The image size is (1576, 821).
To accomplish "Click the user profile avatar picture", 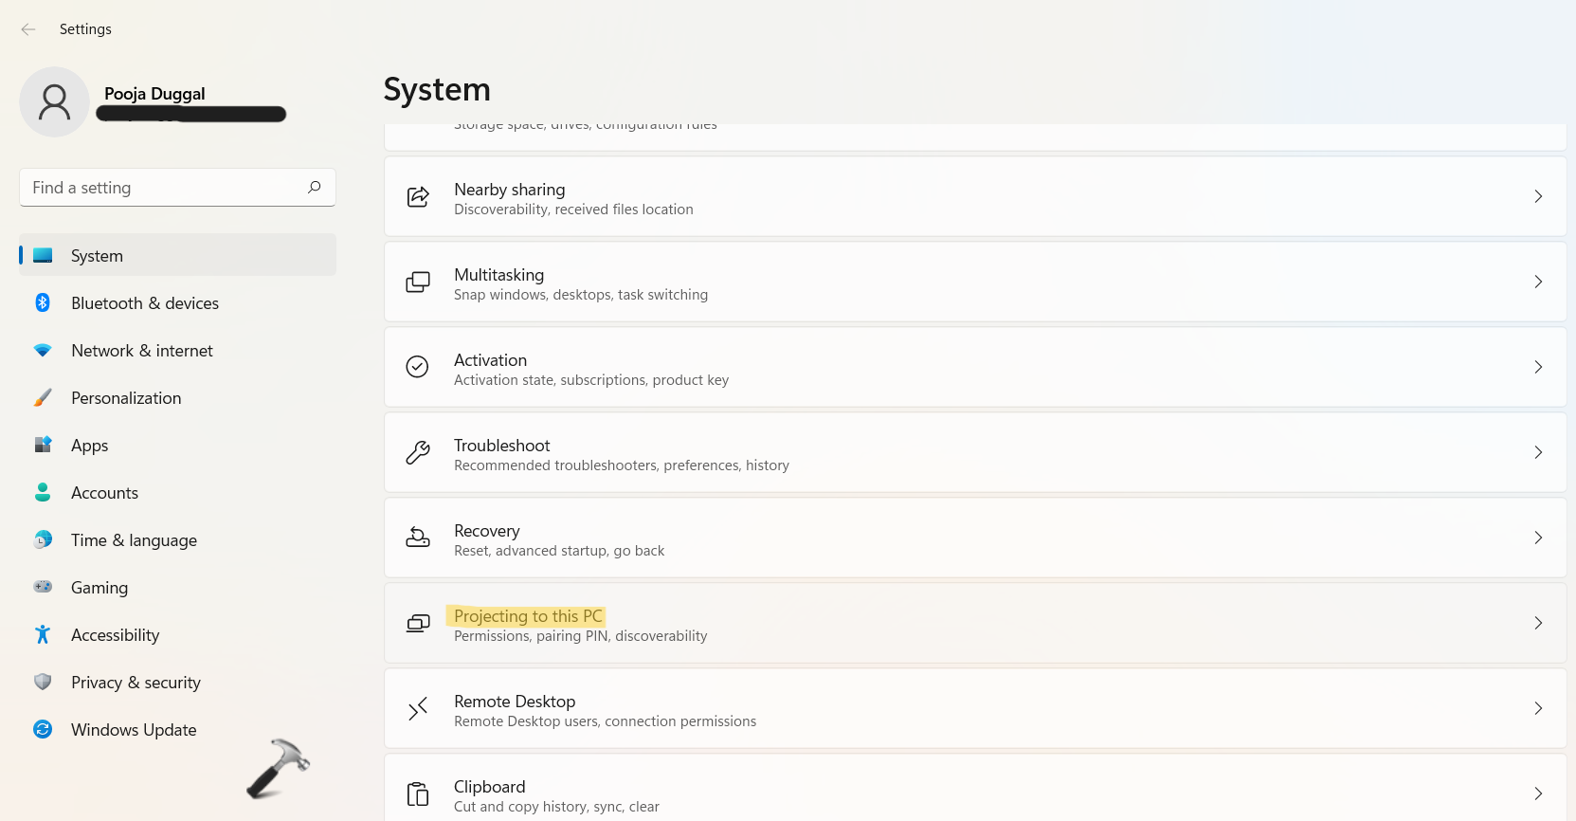I will click(x=54, y=102).
